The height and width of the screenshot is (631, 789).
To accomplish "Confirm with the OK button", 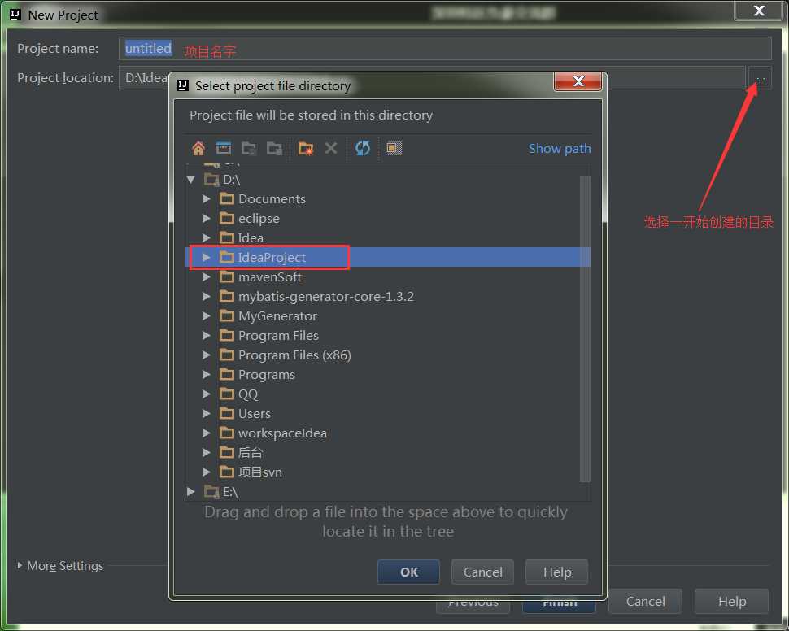I will click(408, 572).
